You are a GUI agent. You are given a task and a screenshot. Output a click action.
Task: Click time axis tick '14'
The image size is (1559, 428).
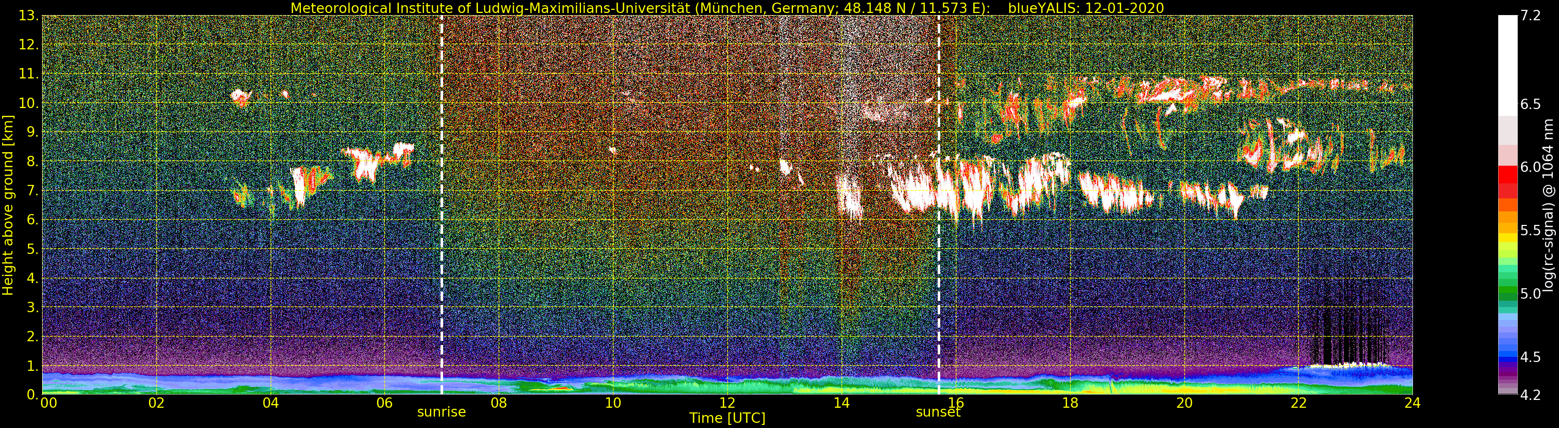tap(841, 403)
